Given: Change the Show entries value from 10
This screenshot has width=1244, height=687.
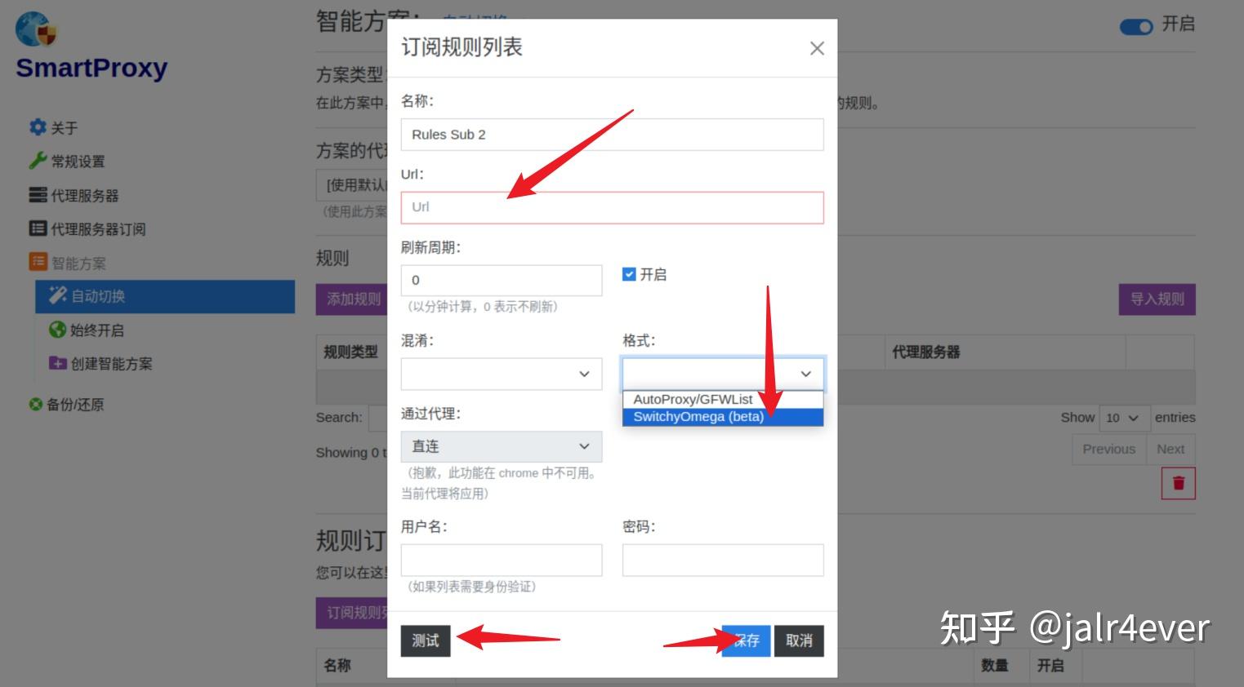Looking at the screenshot, I should 1125,418.
